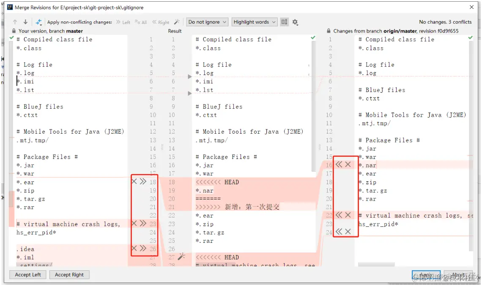Go to previous difference using up arrow
Viewport: 482px width, 285px height.
[15, 22]
